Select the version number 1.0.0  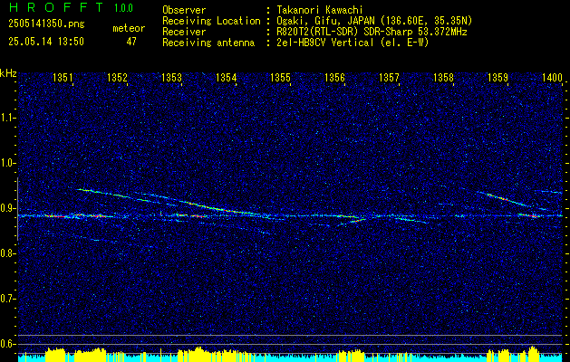tap(123, 7)
